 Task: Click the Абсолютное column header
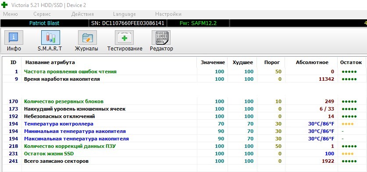pos(312,62)
